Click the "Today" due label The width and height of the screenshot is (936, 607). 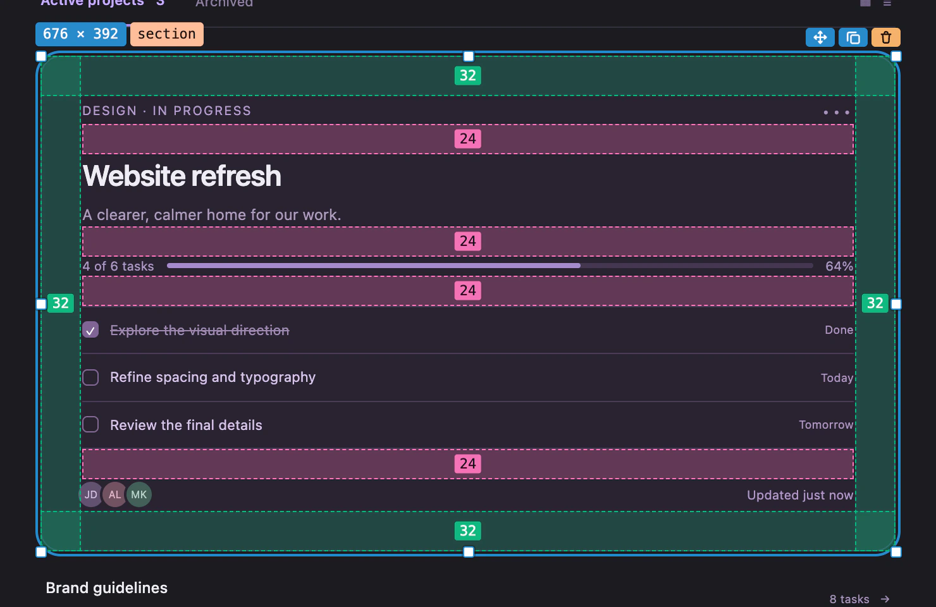coord(837,378)
